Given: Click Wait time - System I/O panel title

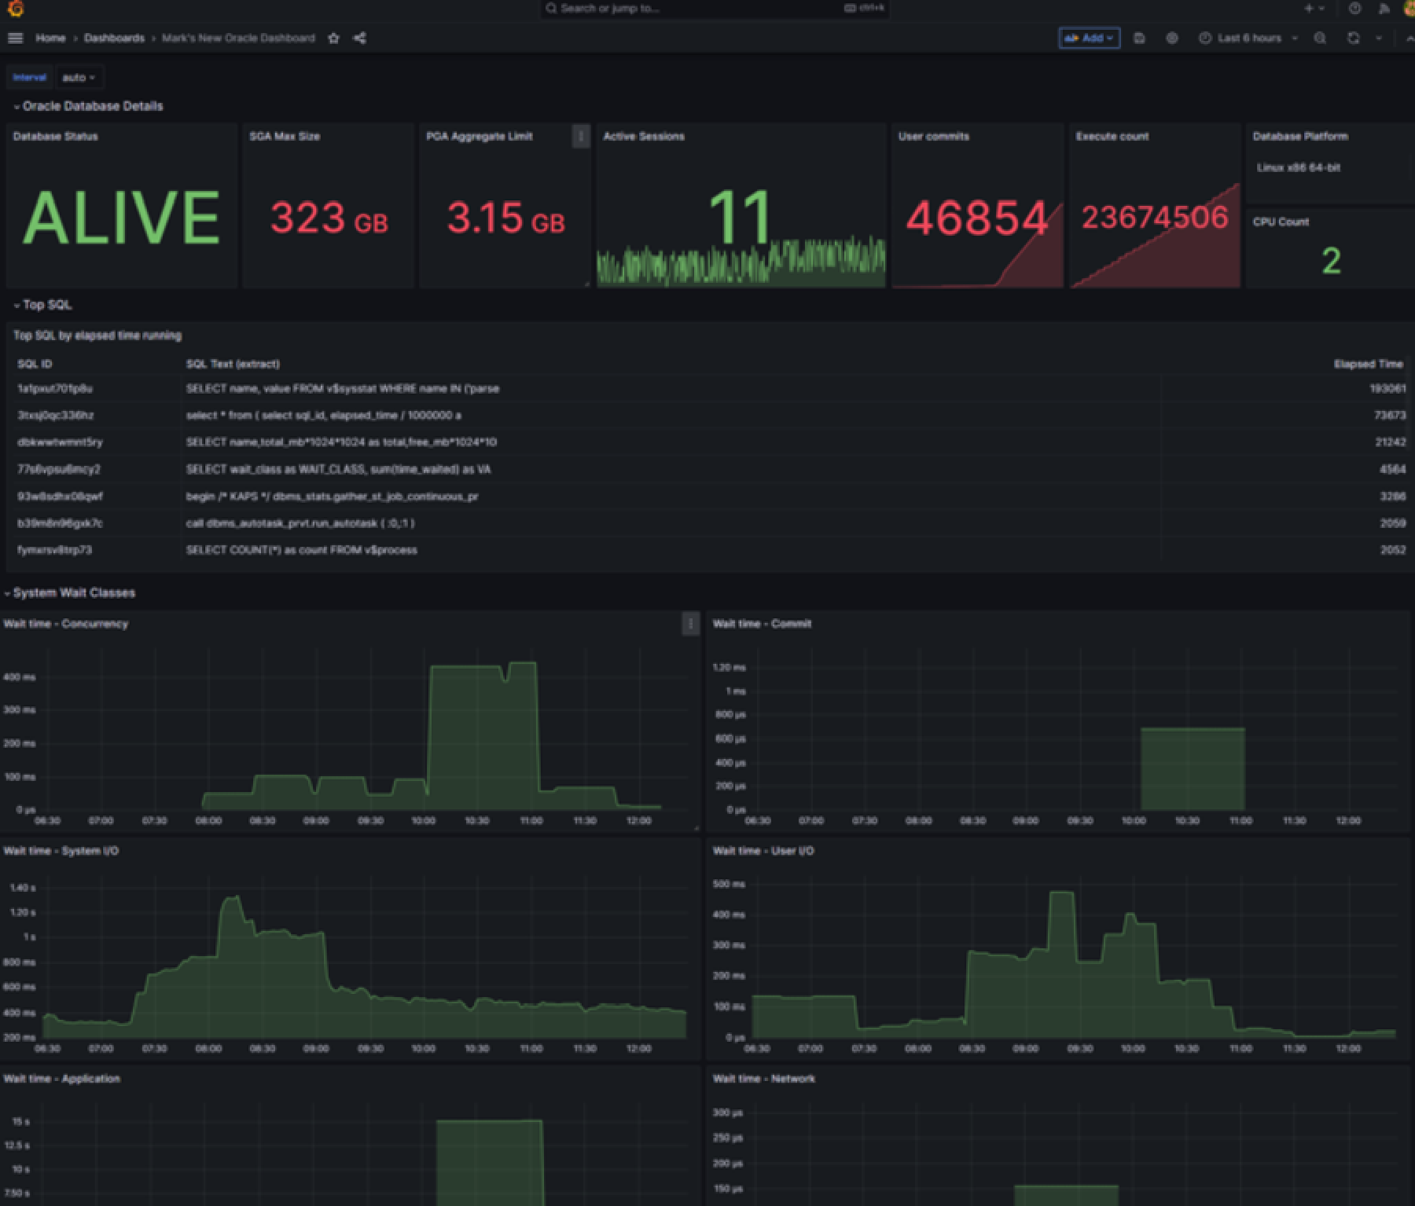Looking at the screenshot, I should pyautogui.click(x=61, y=851).
